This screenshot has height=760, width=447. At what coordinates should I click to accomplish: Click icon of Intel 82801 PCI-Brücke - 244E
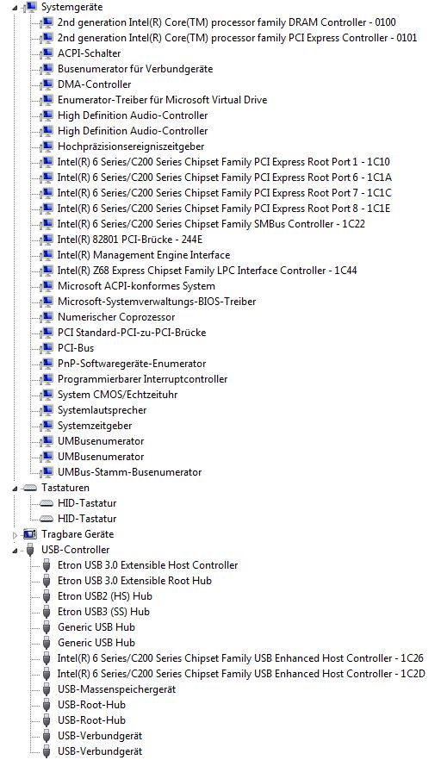(x=47, y=240)
